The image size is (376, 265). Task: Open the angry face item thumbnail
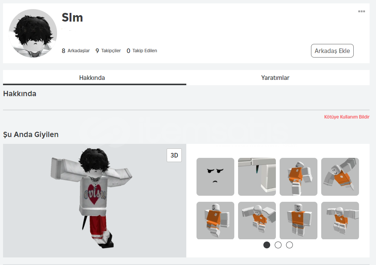pyautogui.click(x=215, y=176)
